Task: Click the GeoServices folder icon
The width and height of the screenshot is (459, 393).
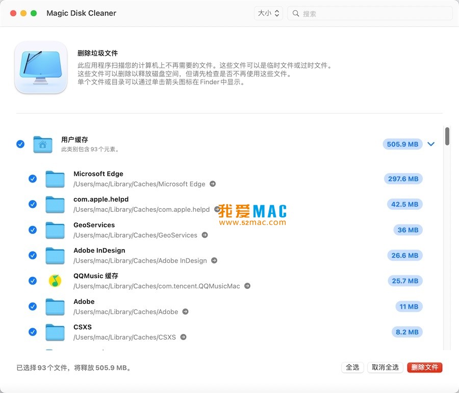Action: 55,230
